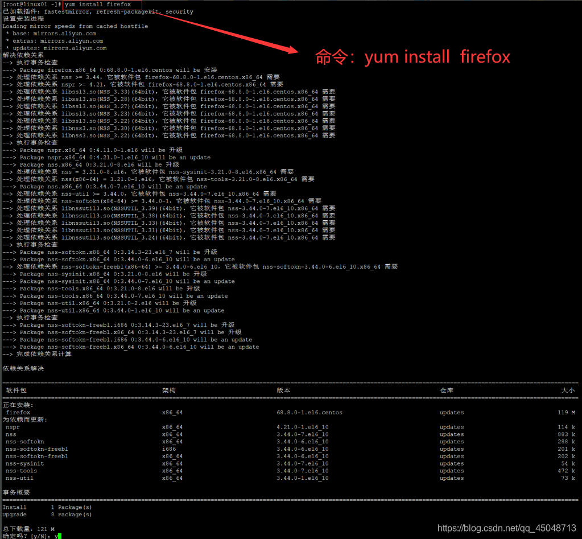Click dependency line 'nspr >= 4.21'
This screenshot has width=582, height=539.
point(143,85)
